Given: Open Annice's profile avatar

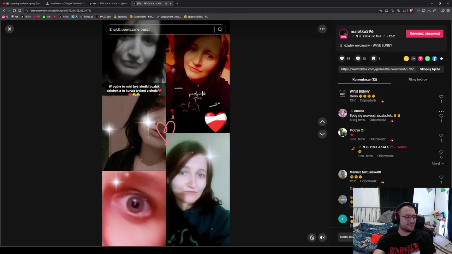Looking at the screenshot, I should coord(343,113).
